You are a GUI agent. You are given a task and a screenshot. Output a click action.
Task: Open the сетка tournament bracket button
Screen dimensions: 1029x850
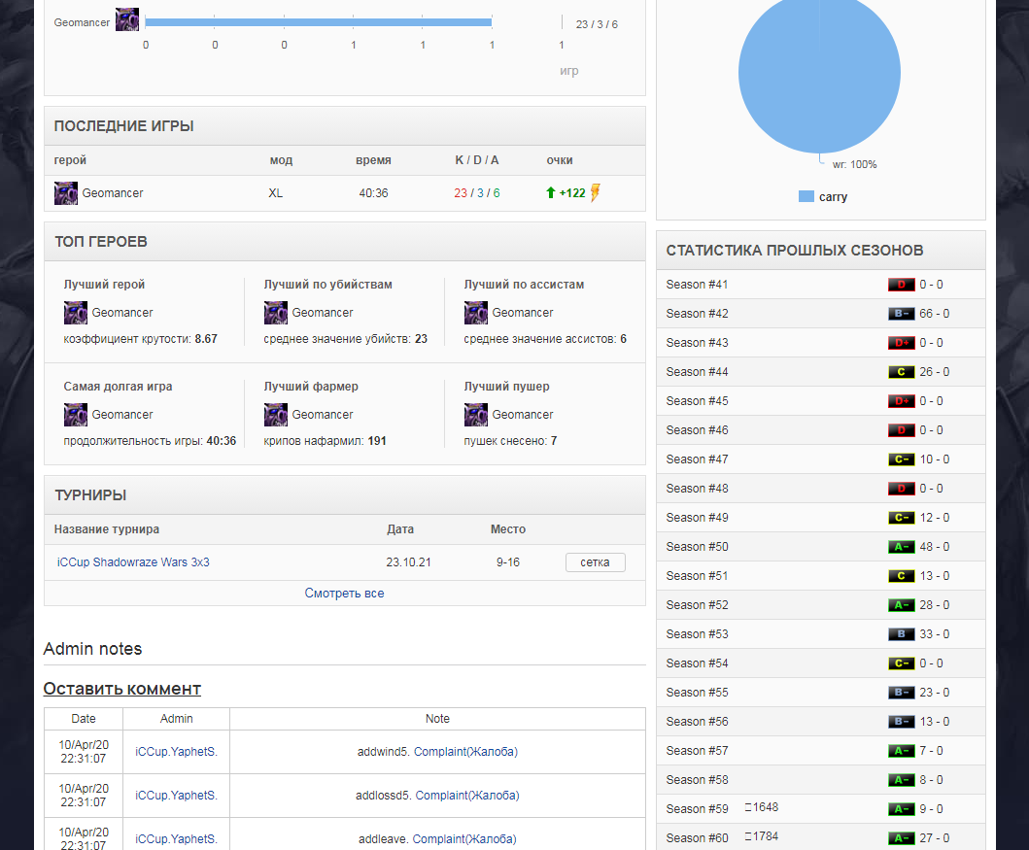(x=596, y=562)
